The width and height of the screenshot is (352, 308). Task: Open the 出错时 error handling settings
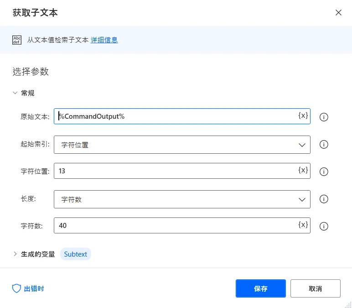[28, 288]
